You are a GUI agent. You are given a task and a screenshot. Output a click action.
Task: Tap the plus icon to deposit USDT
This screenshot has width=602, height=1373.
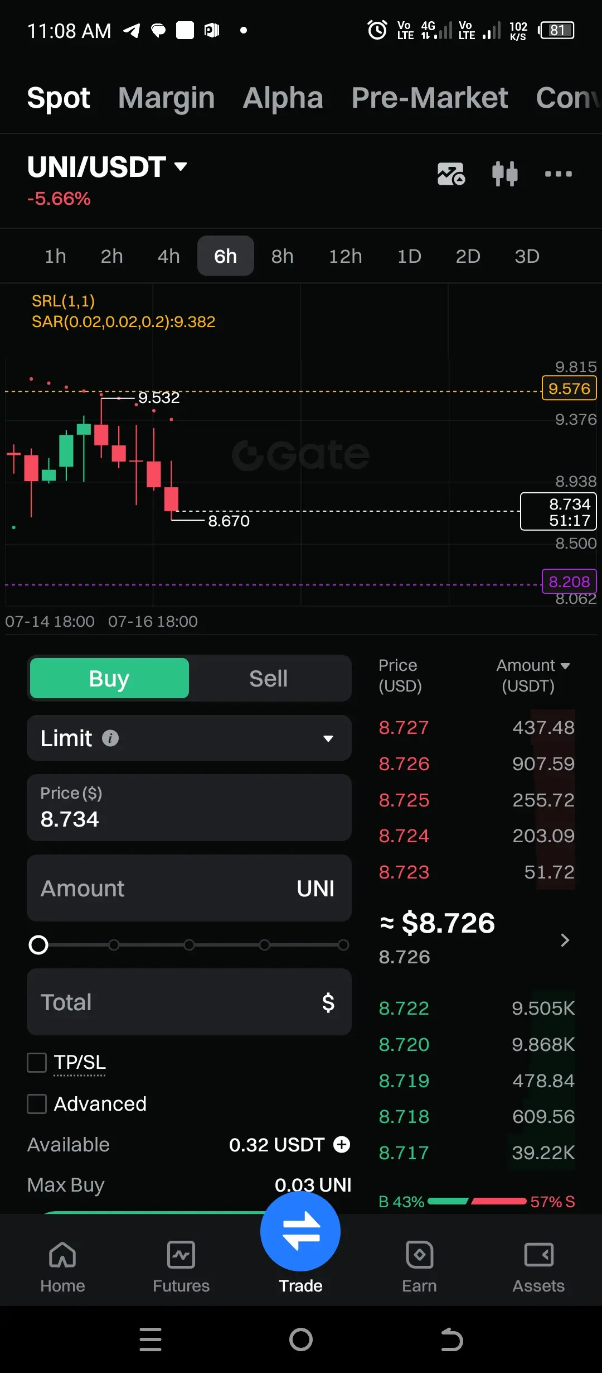pos(342,1145)
